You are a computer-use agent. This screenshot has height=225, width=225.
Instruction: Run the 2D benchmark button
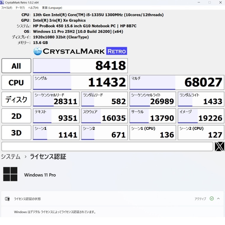(x=16, y=116)
